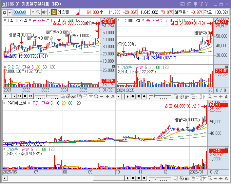Toggle the square before [월]에스엘 legend
Image resolution: width=231 pixels, height=184 pixels.
[x=5, y=20]
